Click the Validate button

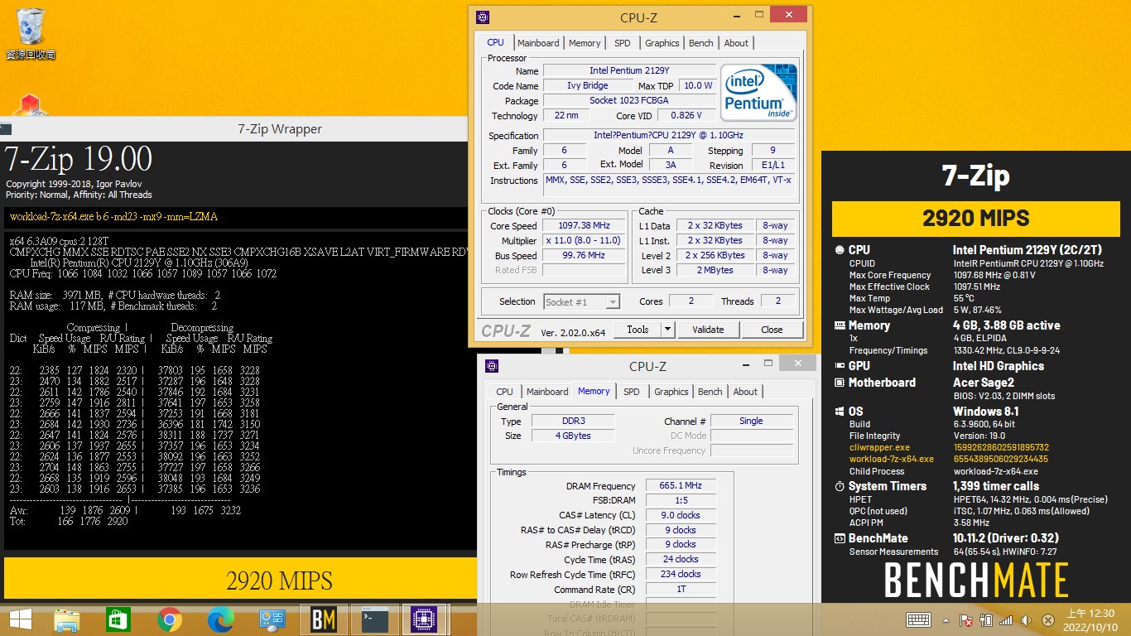708,330
